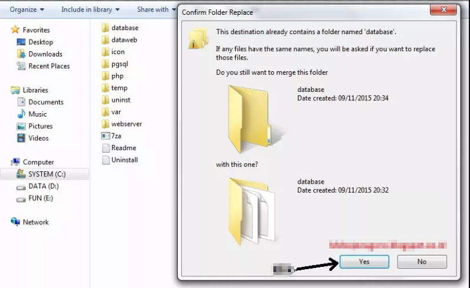
Task: Click the Favorites star icon
Action: click(15, 29)
